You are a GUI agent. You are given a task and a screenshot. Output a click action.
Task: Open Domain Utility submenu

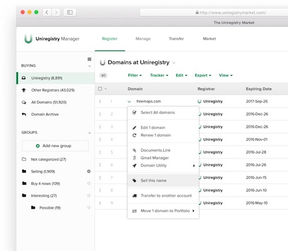tap(163, 166)
